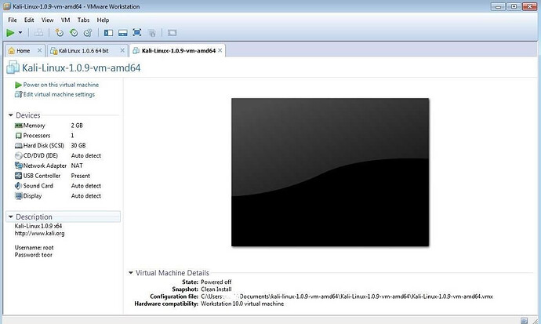Click the take snapshot toolbar icon

click(x=59, y=33)
